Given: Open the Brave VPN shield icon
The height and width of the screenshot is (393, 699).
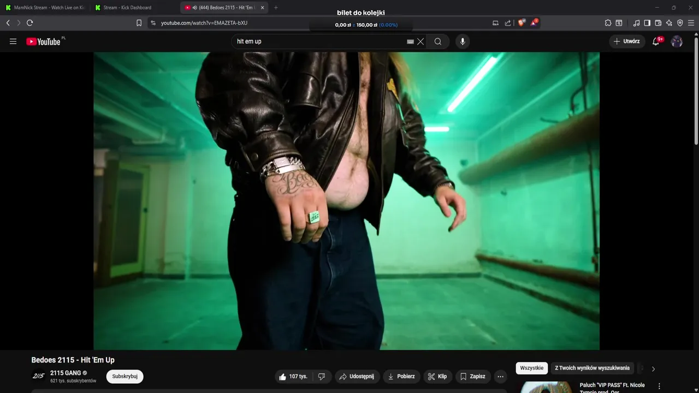Looking at the screenshot, I should 680,23.
